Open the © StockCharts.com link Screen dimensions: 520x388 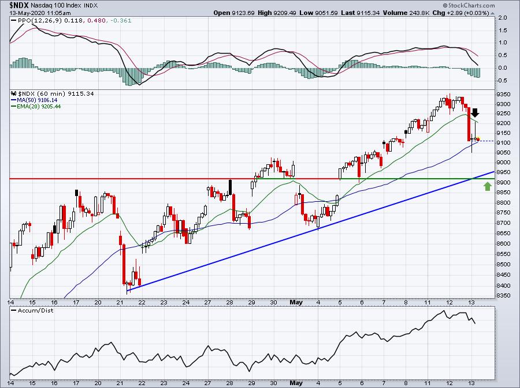(469, 5)
